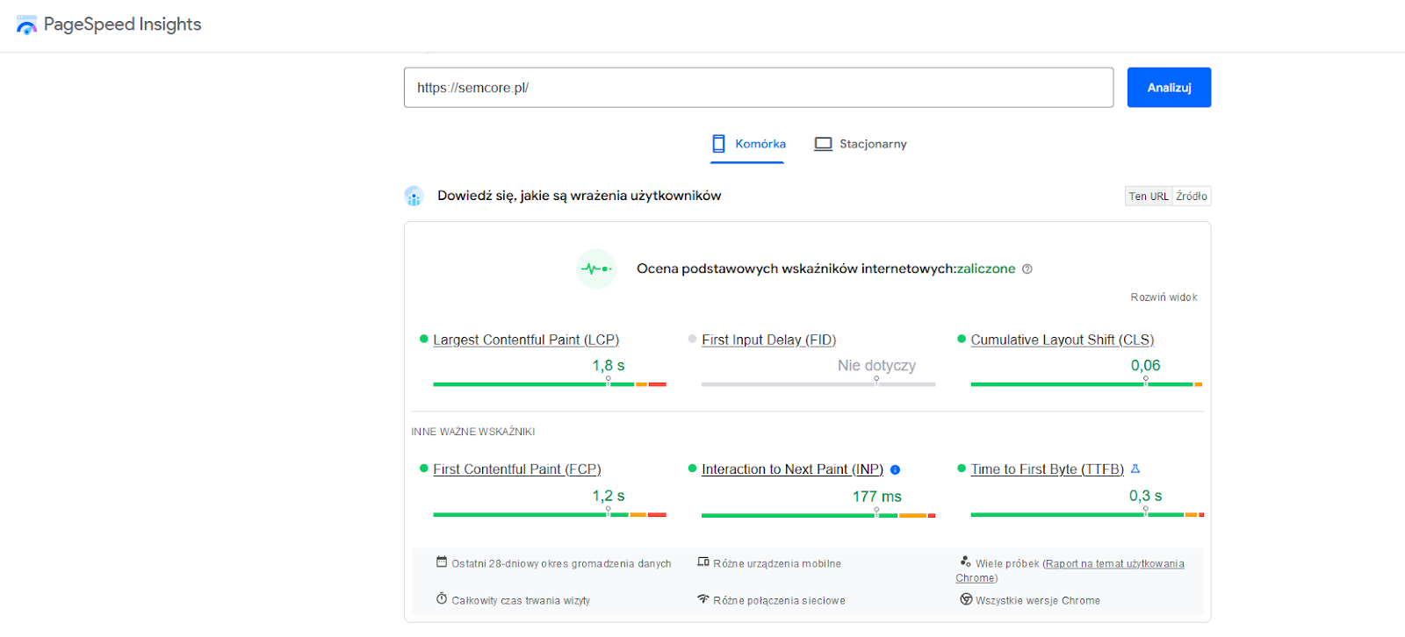Click the PageSpeed Insights logo icon
The image size is (1405, 637).
pos(27,25)
